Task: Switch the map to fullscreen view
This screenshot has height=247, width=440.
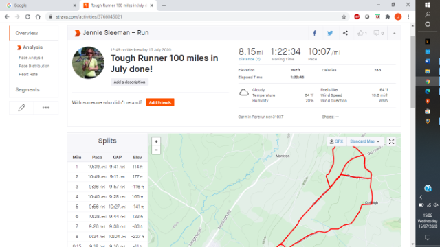Action: click(x=391, y=141)
